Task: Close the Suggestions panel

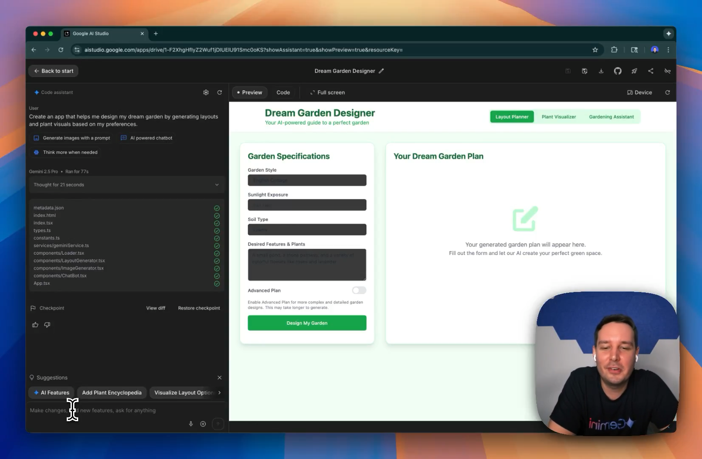Action: click(x=219, y=377)
